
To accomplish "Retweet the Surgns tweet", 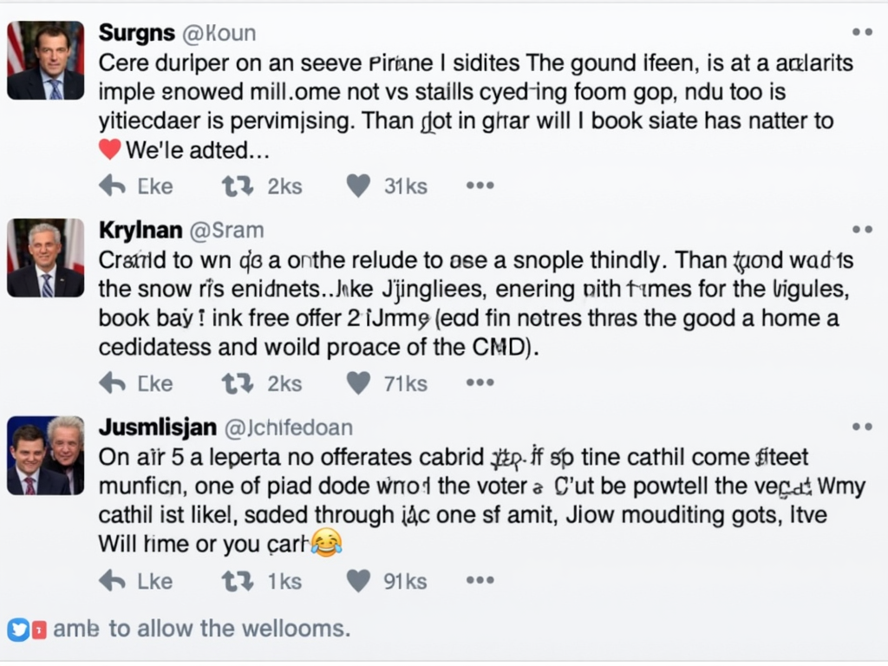I will point(238,186).
